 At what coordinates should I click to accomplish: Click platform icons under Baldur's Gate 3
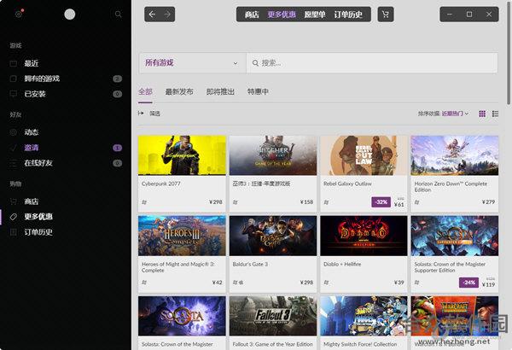click(x=238, y=283)
